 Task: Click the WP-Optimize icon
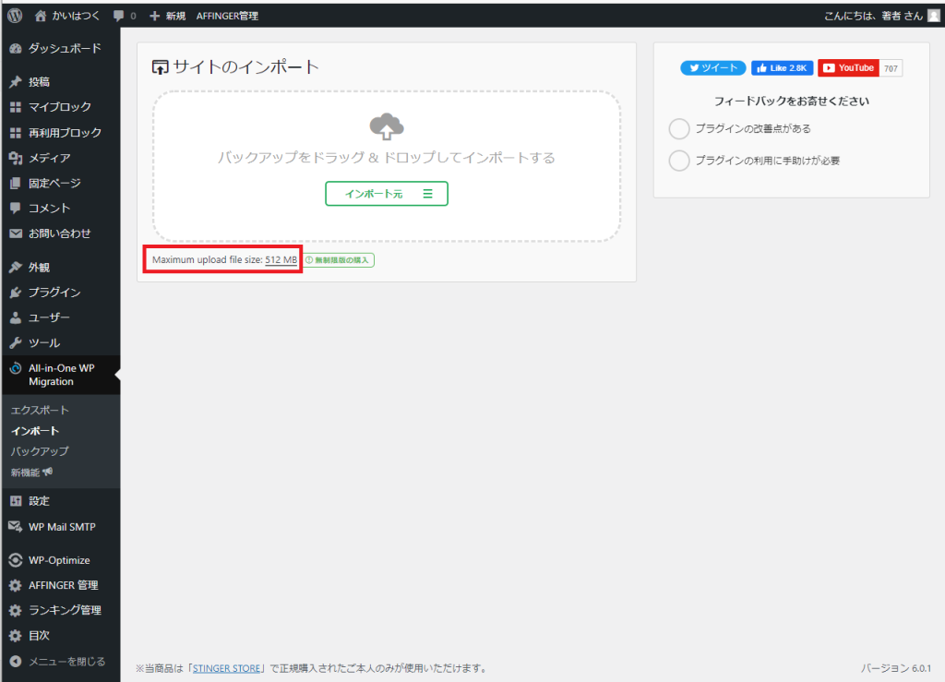(x=16, y=559)
